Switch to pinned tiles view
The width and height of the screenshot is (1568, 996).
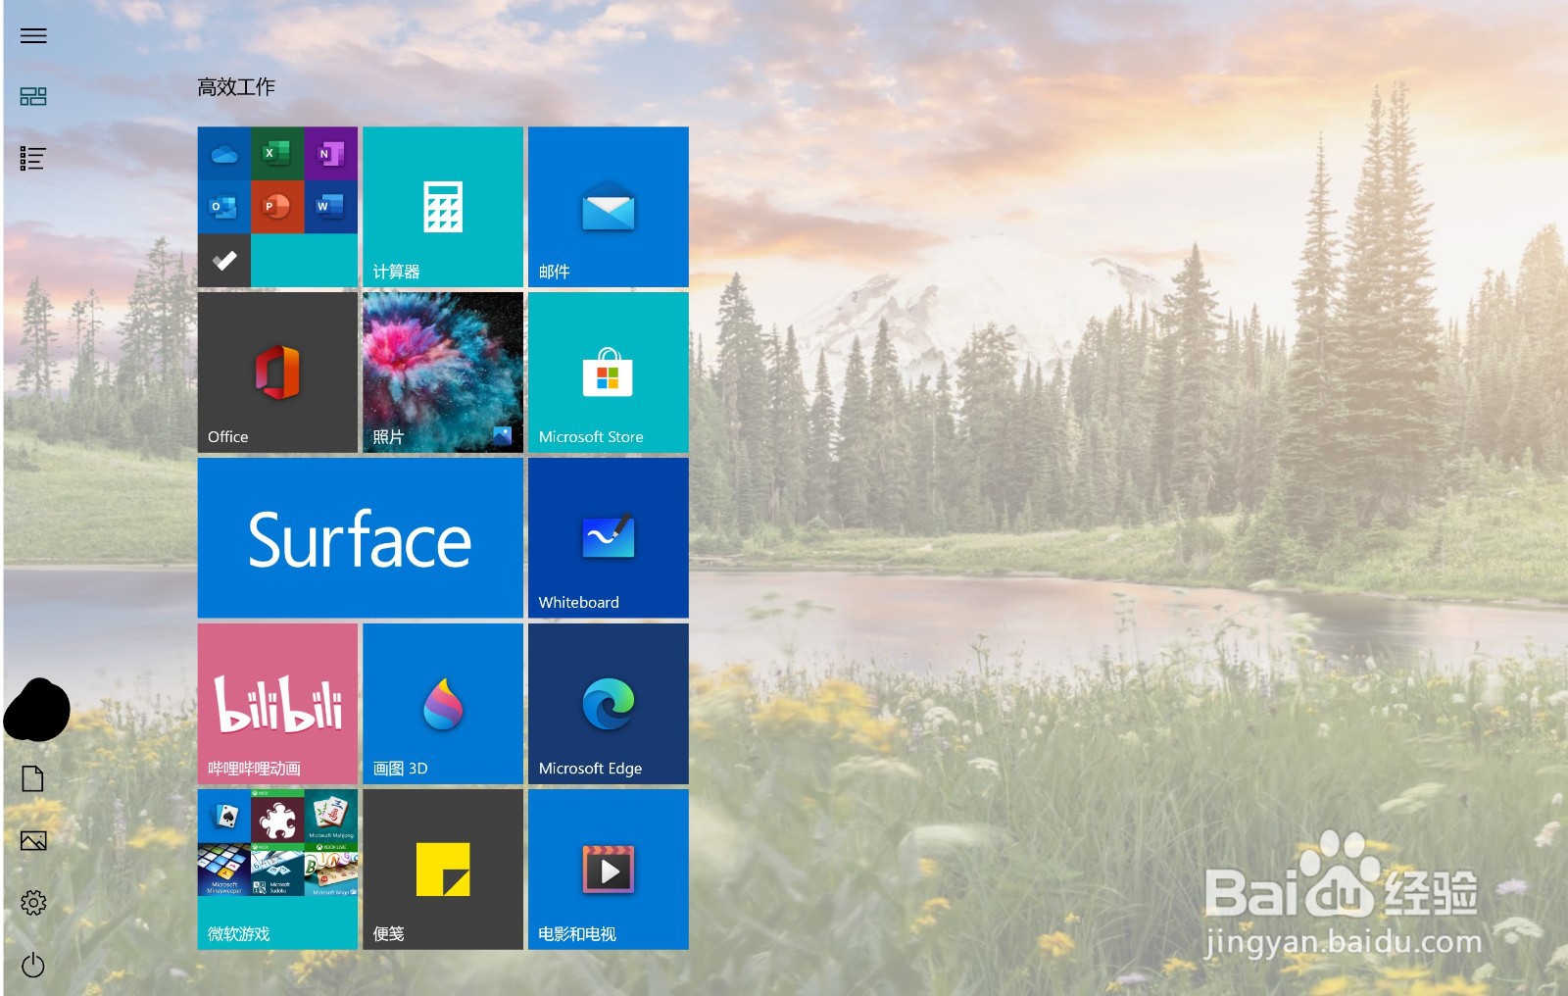point(33,96)
